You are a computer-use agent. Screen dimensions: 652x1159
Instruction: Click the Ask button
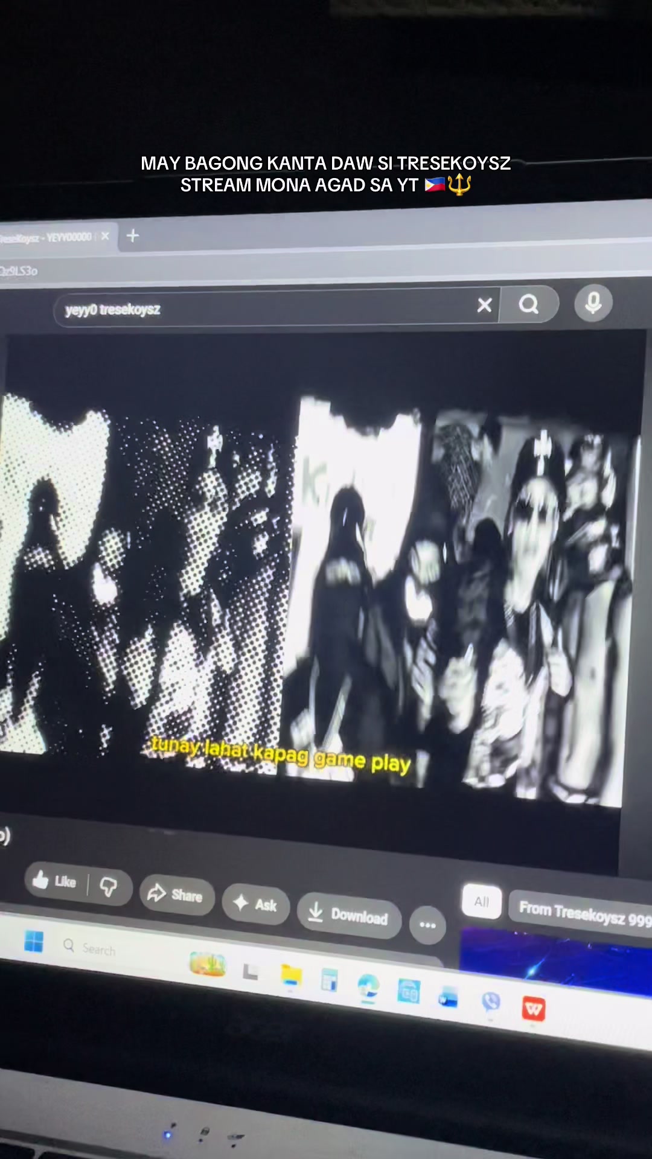256,904
